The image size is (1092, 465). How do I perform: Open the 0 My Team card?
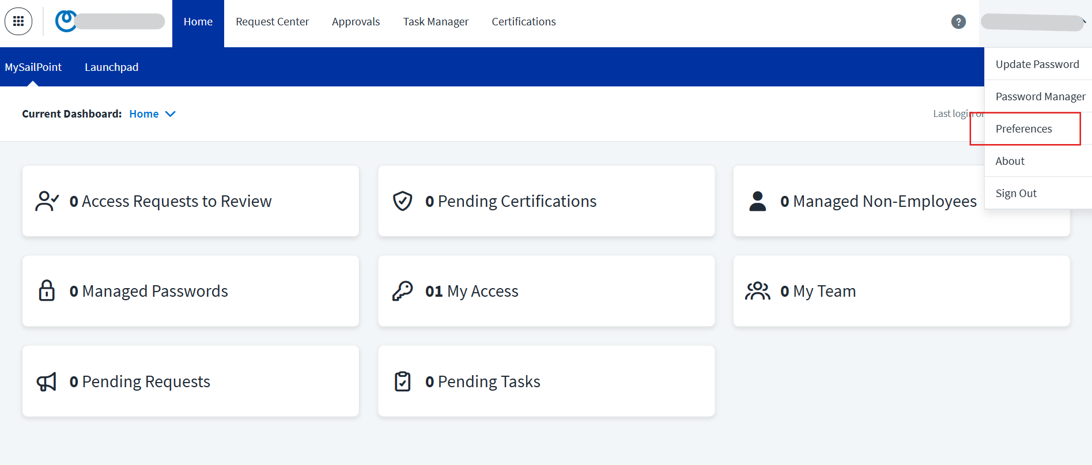click(x=902, y=291)
